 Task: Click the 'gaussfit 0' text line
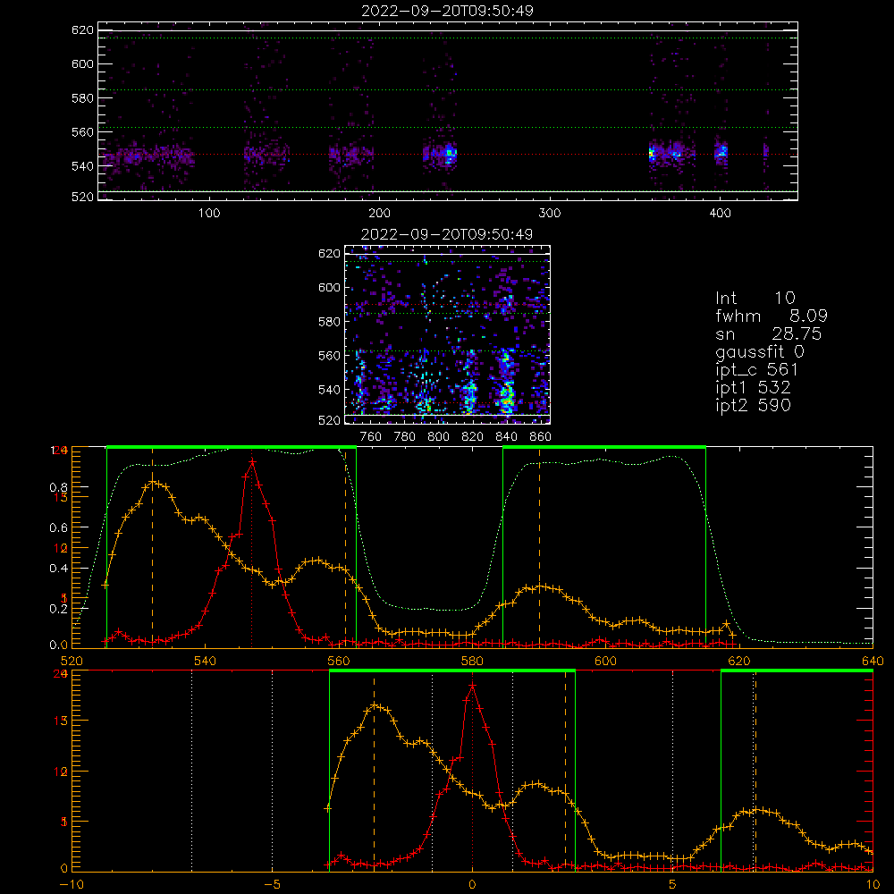760,351
